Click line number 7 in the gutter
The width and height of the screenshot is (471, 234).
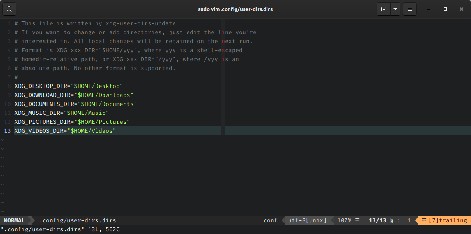9,77
